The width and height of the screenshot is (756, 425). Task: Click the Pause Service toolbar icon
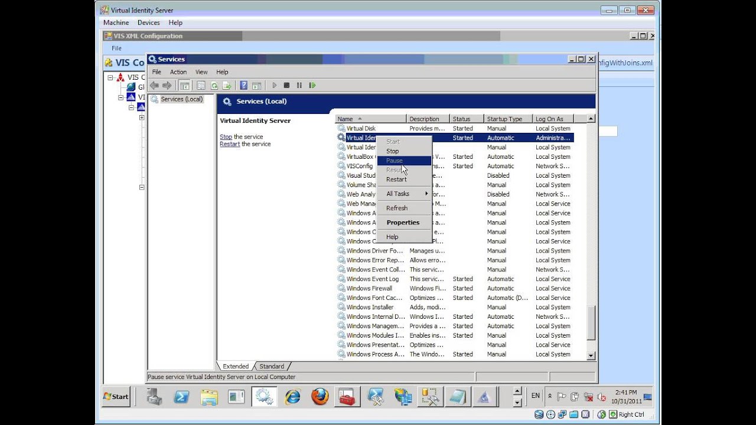pyautogui.click(x=299, y=86)
